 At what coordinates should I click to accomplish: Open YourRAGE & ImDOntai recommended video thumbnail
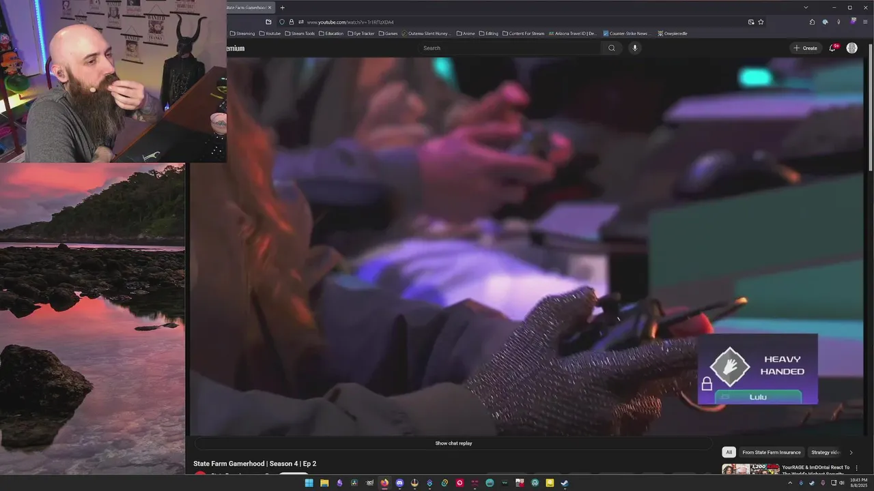751,469
